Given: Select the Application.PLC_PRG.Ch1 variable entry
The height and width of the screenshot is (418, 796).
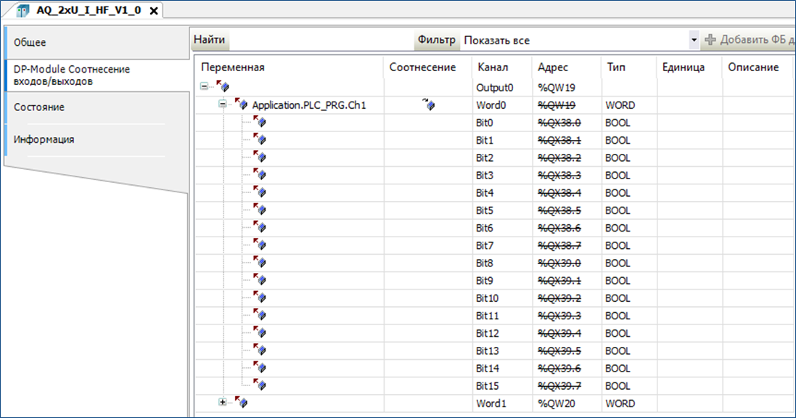Looking at the screenshot, I should coord(308,105).
